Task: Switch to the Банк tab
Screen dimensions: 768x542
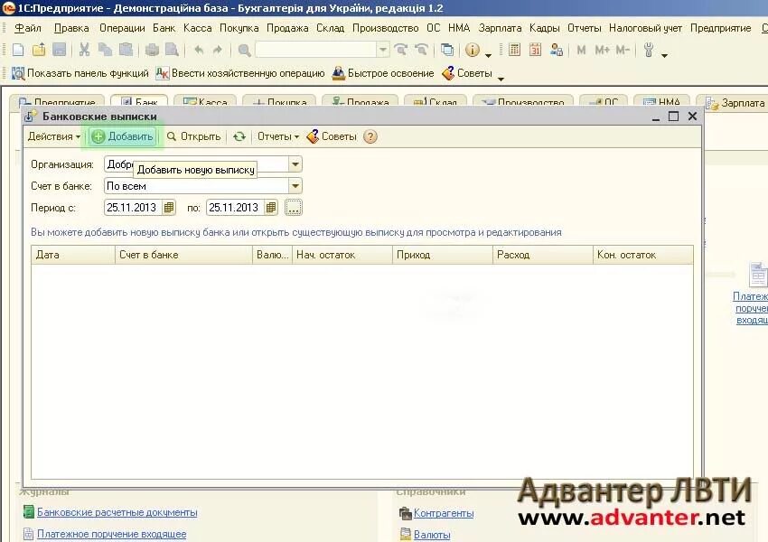Action: 139,102
